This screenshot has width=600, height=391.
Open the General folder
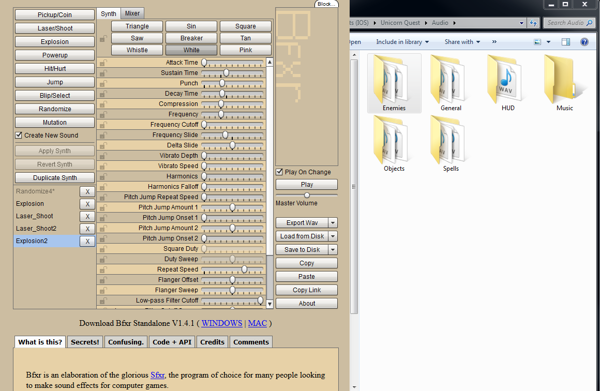451,83
